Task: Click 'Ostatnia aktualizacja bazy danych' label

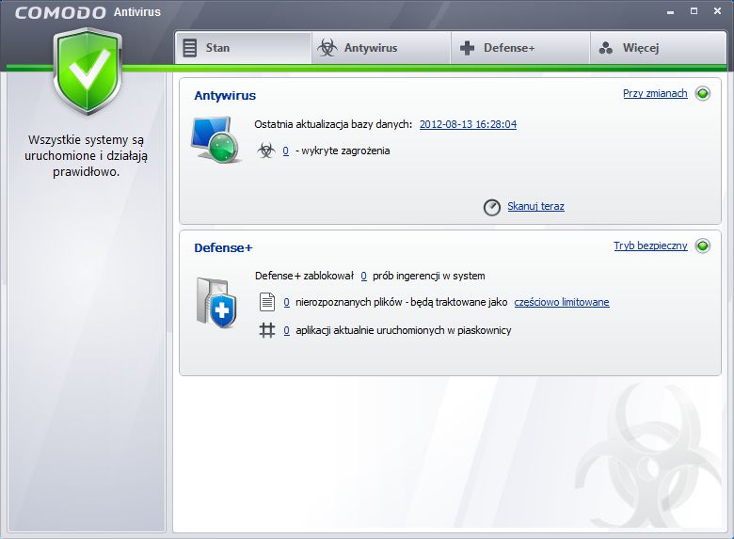Action: click(333, 124)
